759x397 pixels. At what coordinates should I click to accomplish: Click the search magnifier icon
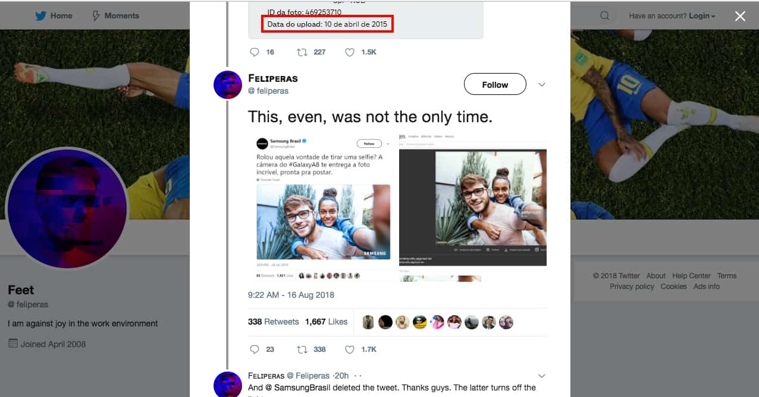click(604, 16)
